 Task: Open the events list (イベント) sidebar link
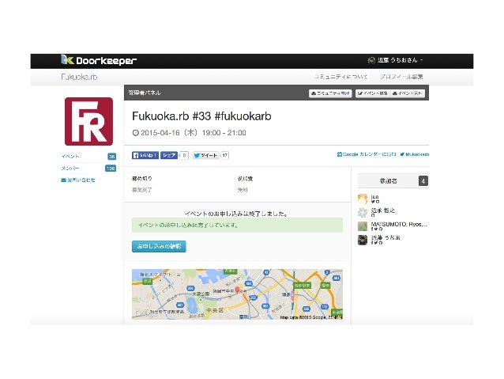tap(70, 156)
